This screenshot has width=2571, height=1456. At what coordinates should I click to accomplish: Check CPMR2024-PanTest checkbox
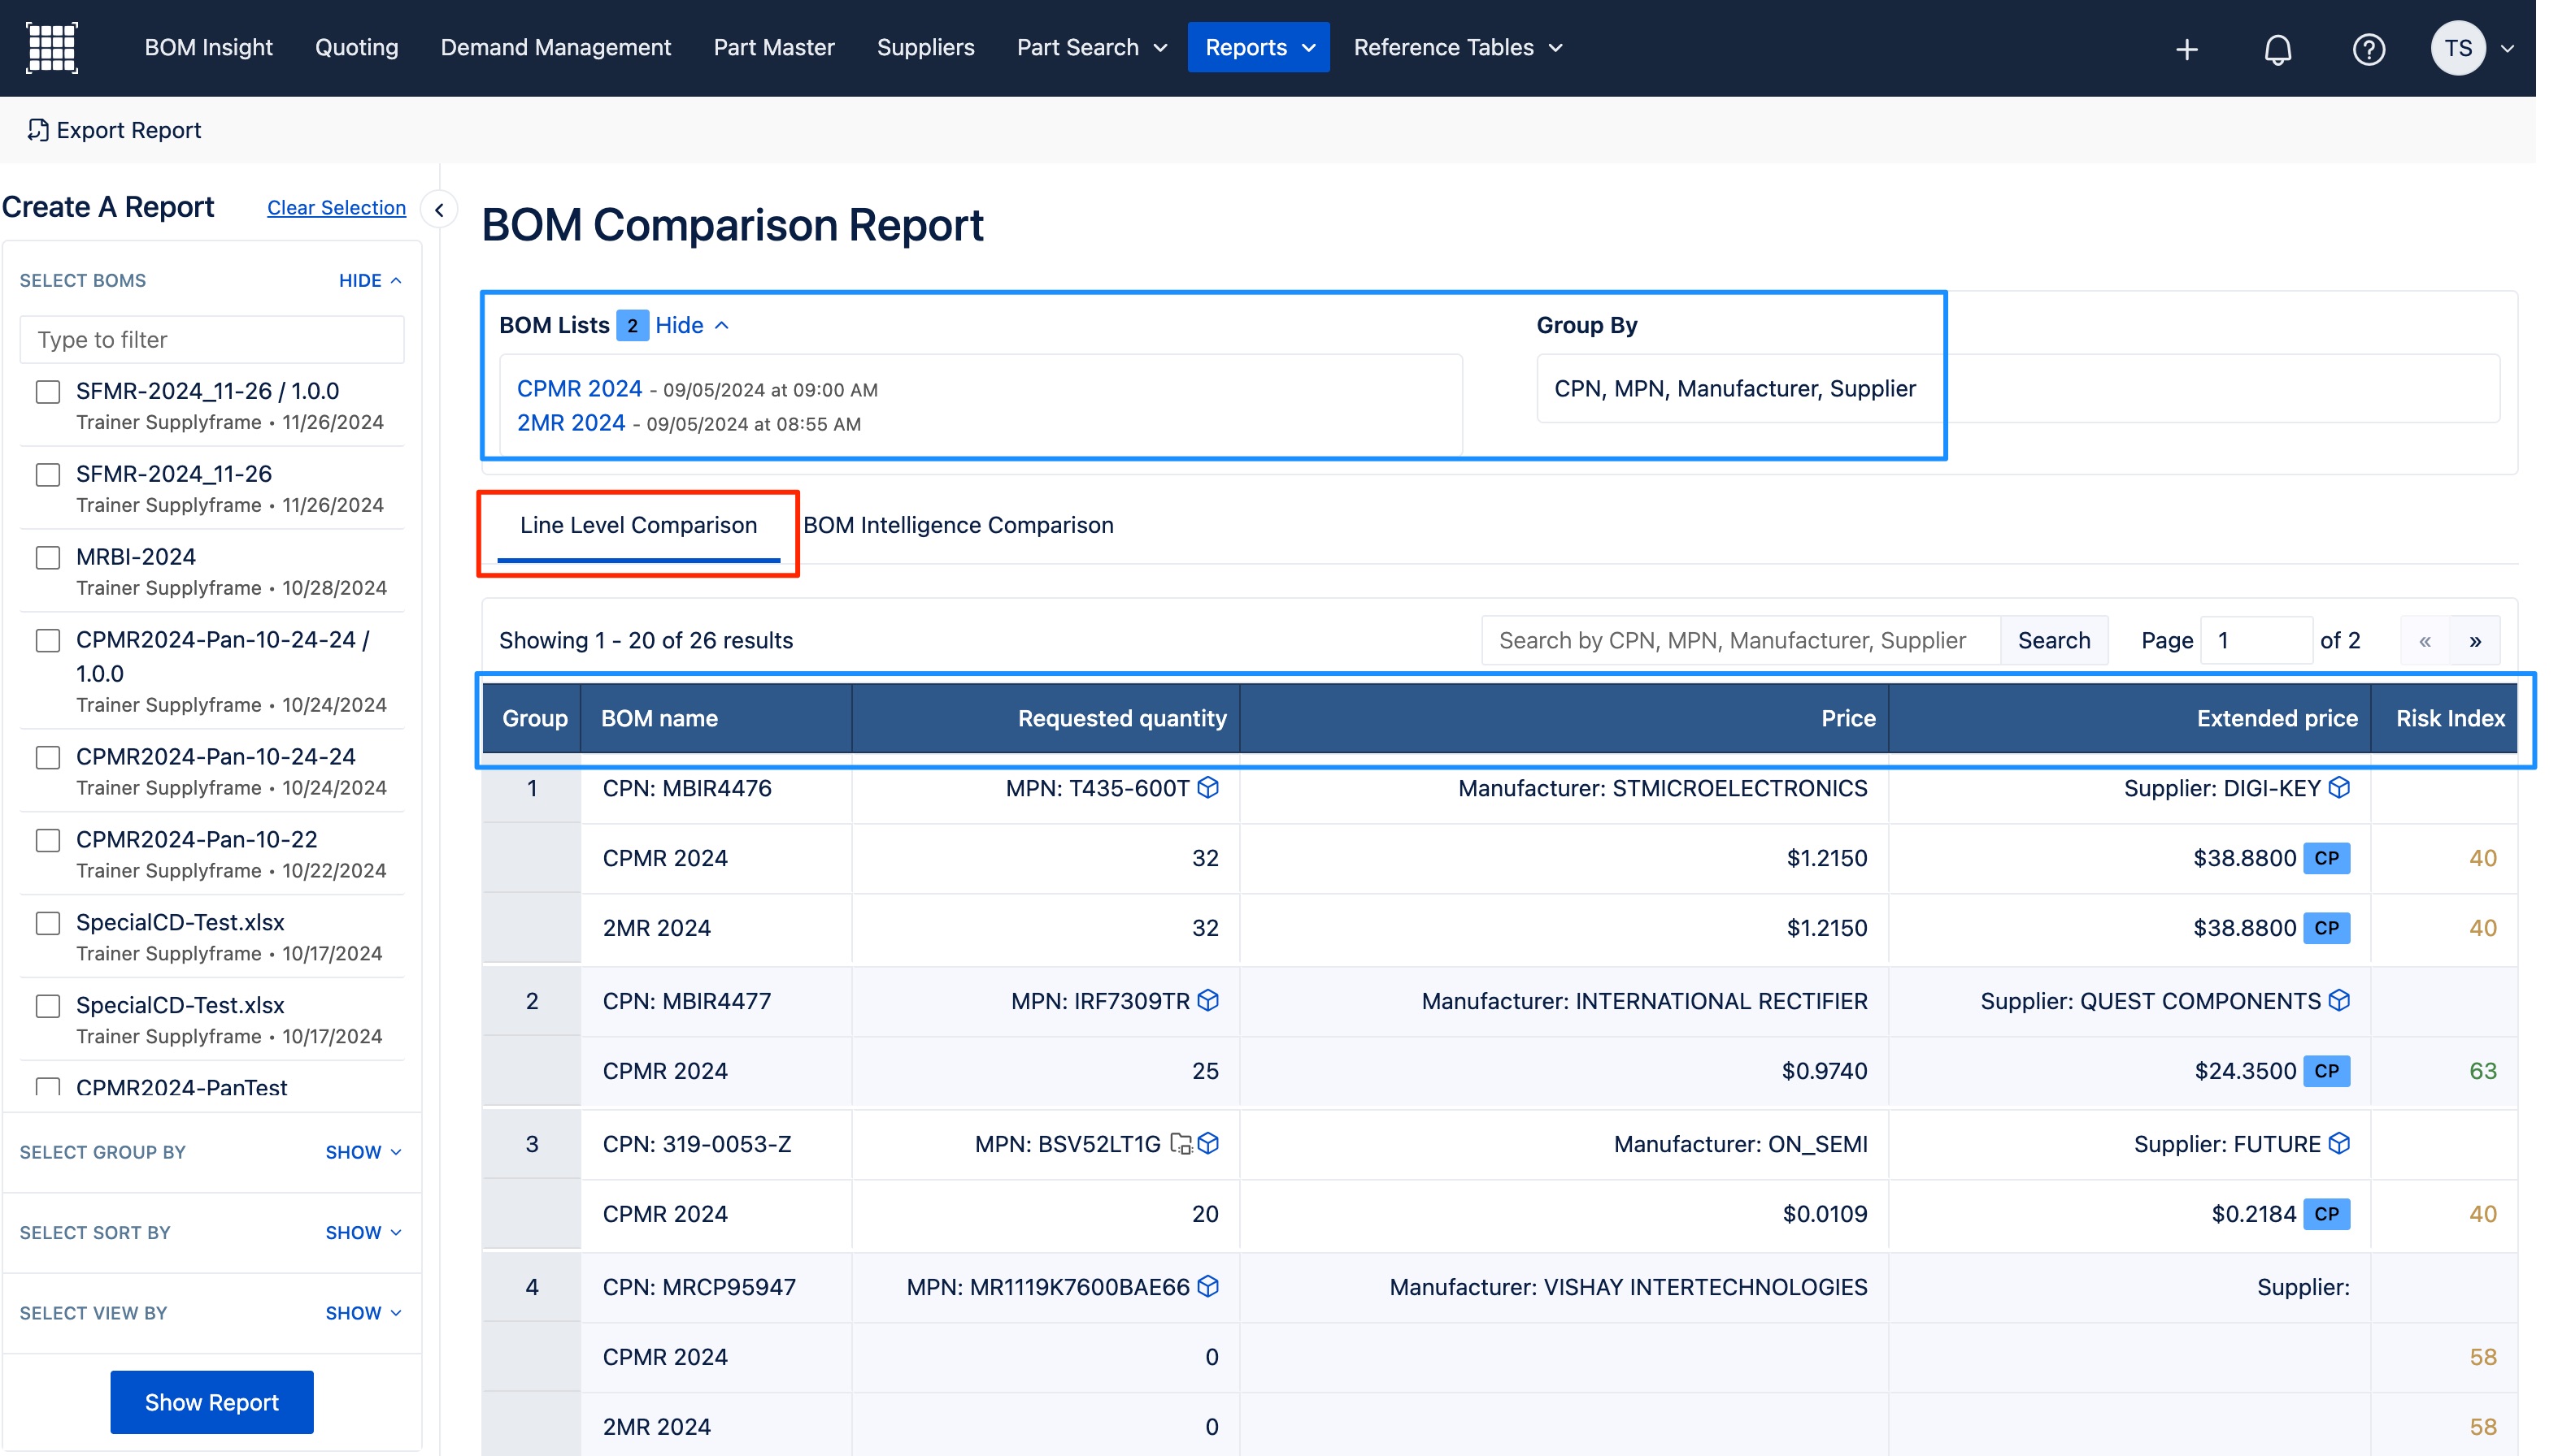click(48, 1088)
